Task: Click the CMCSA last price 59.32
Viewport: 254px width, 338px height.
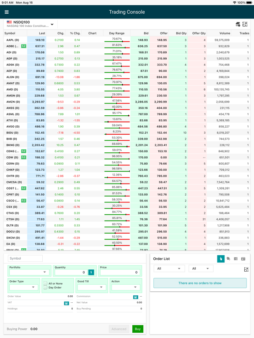Action: click(41, 182)
